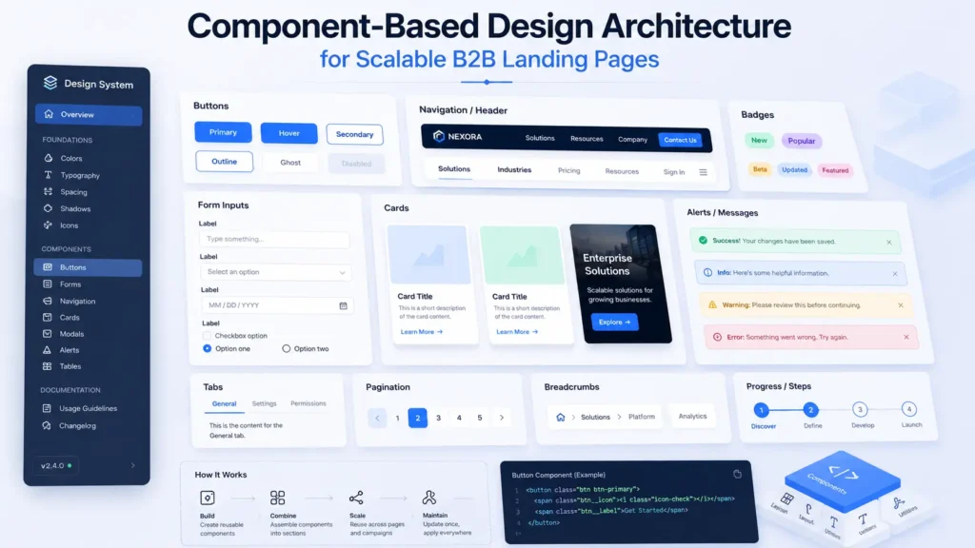The height and width of the screenshot is (548, 975).
Task: Click the Explore button on Enterprise card
Action: [x=614, y=322]
